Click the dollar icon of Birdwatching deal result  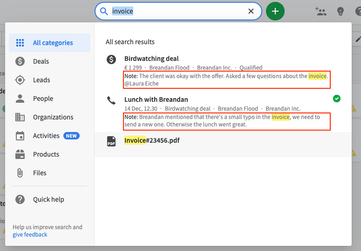pos(111,59)
